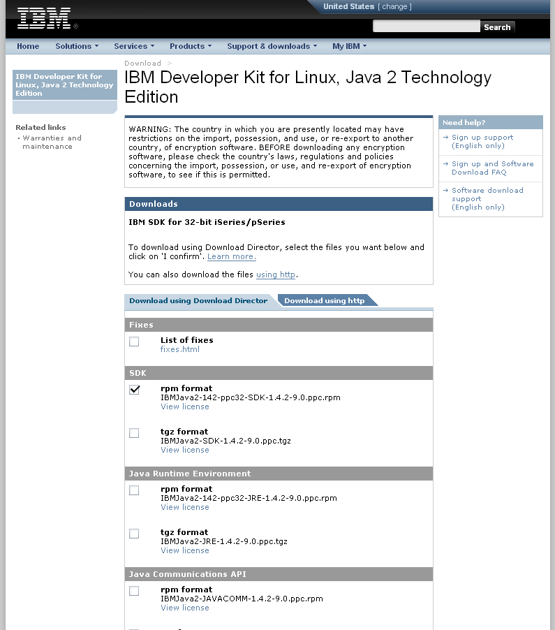Uncheck the SDK rpm format checkbox
The width and height of the screenshot is (555, 630).
coord(134,390)
